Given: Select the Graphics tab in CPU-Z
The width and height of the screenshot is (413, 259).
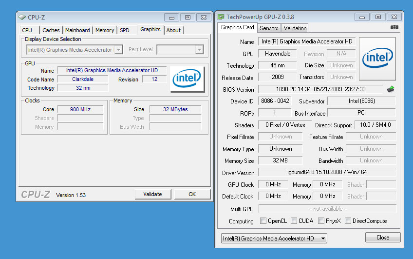Looking at the screenshot, I should pos(150,29).
